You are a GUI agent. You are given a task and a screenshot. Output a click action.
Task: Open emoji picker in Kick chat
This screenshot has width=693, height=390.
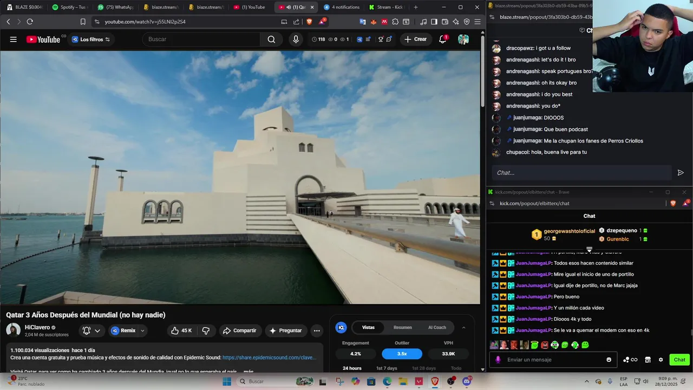[609, 360]
